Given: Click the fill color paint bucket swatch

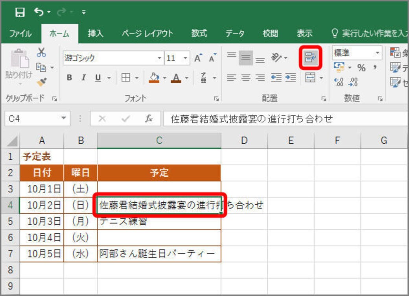Looking at the screenshot, I should (154, 78).
